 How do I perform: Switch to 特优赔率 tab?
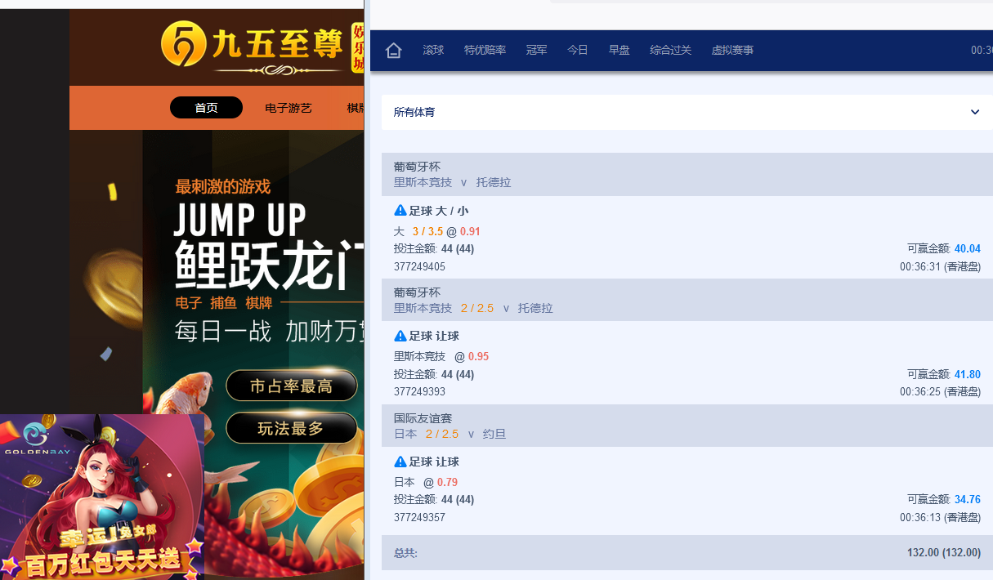(x=485, y=51)
